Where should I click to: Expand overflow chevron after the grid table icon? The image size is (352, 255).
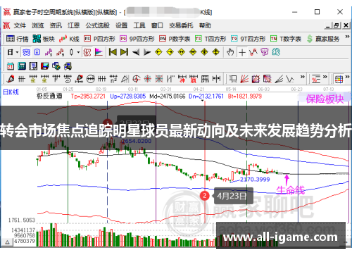[347, 77]
